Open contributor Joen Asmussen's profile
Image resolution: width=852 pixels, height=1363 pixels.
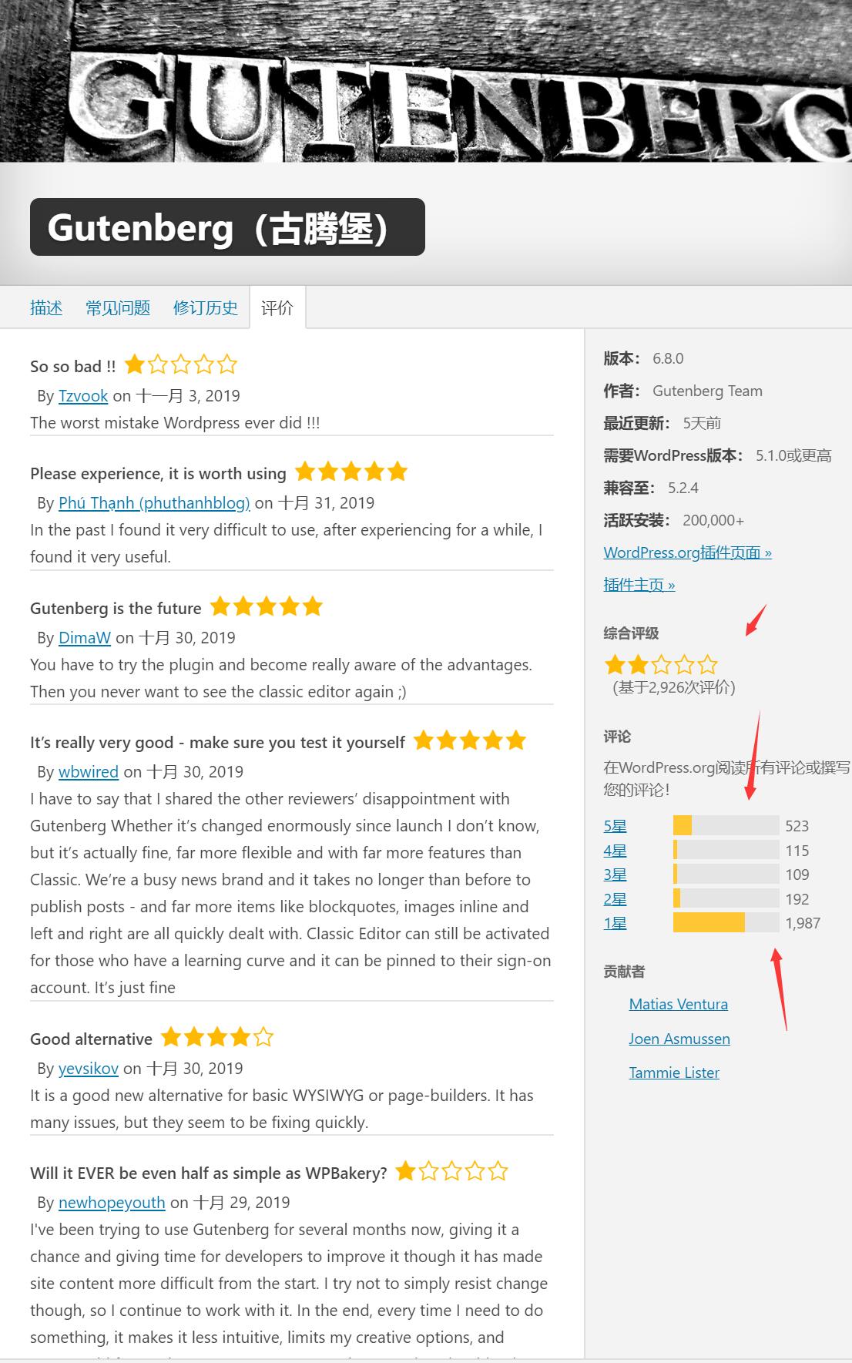[x=679, y=1039]
